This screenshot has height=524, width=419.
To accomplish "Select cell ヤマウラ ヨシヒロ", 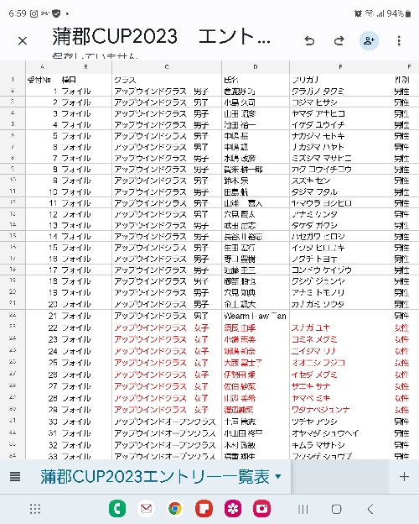I will [x=340, y=203].
